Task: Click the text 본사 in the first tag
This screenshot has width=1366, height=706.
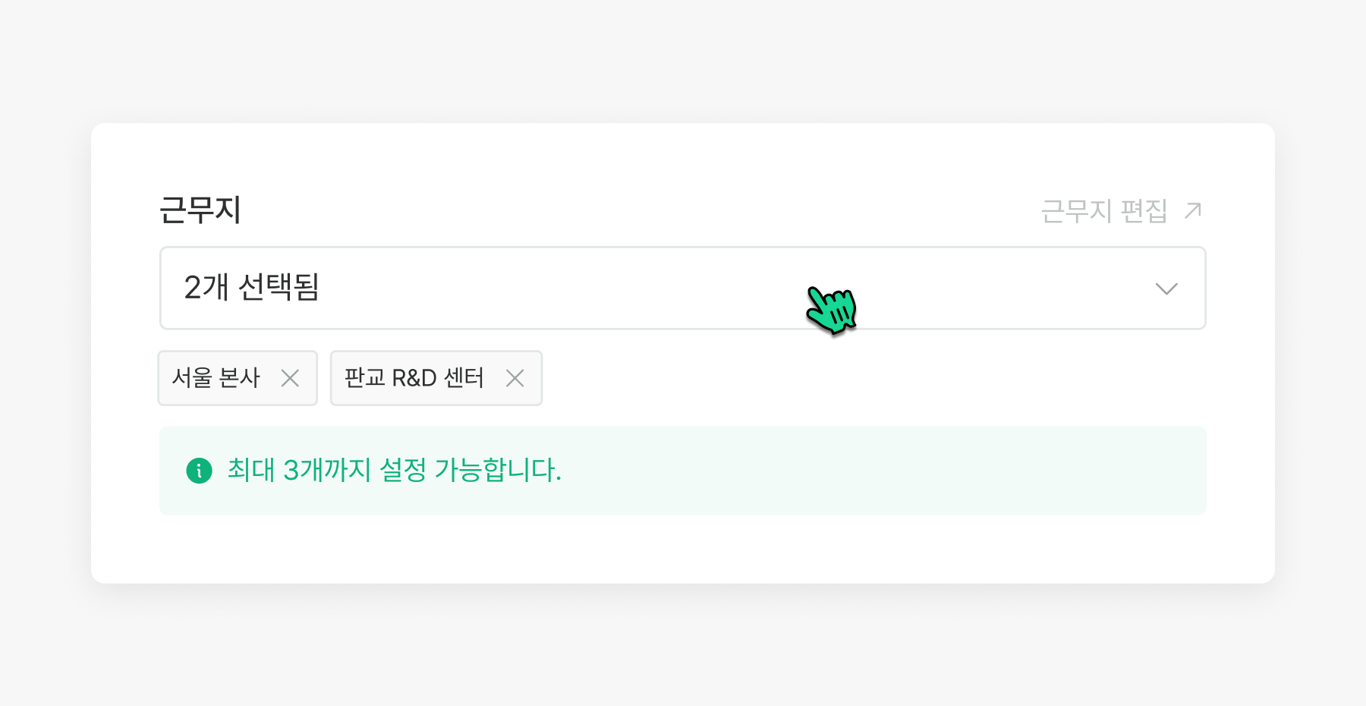Action: [x=239, y=378]
